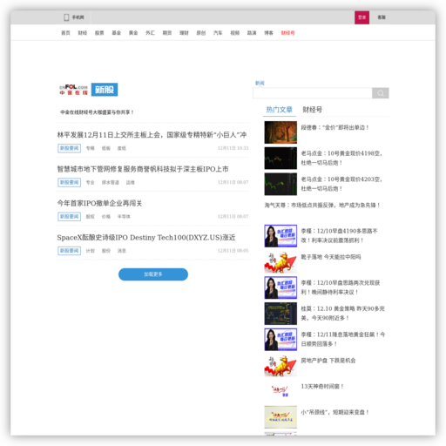Open the 股票 navigation item
This screenshot has height=446, width=446.
coord(99,33)
